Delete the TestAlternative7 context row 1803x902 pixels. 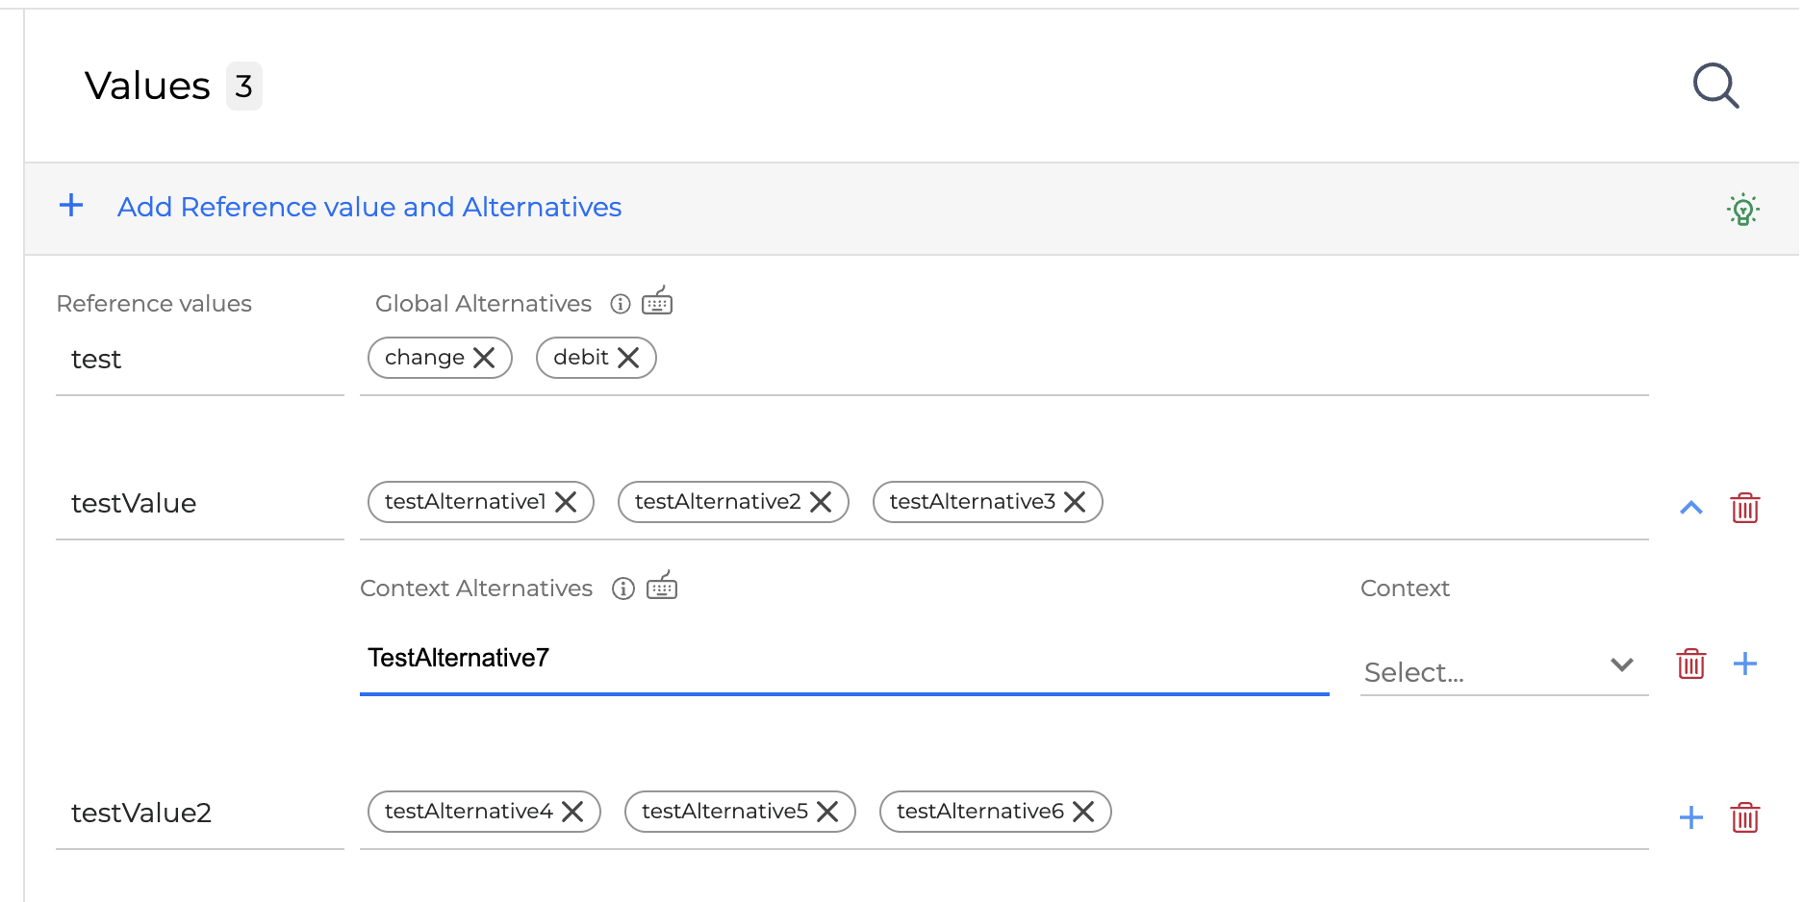[1690, 664]
